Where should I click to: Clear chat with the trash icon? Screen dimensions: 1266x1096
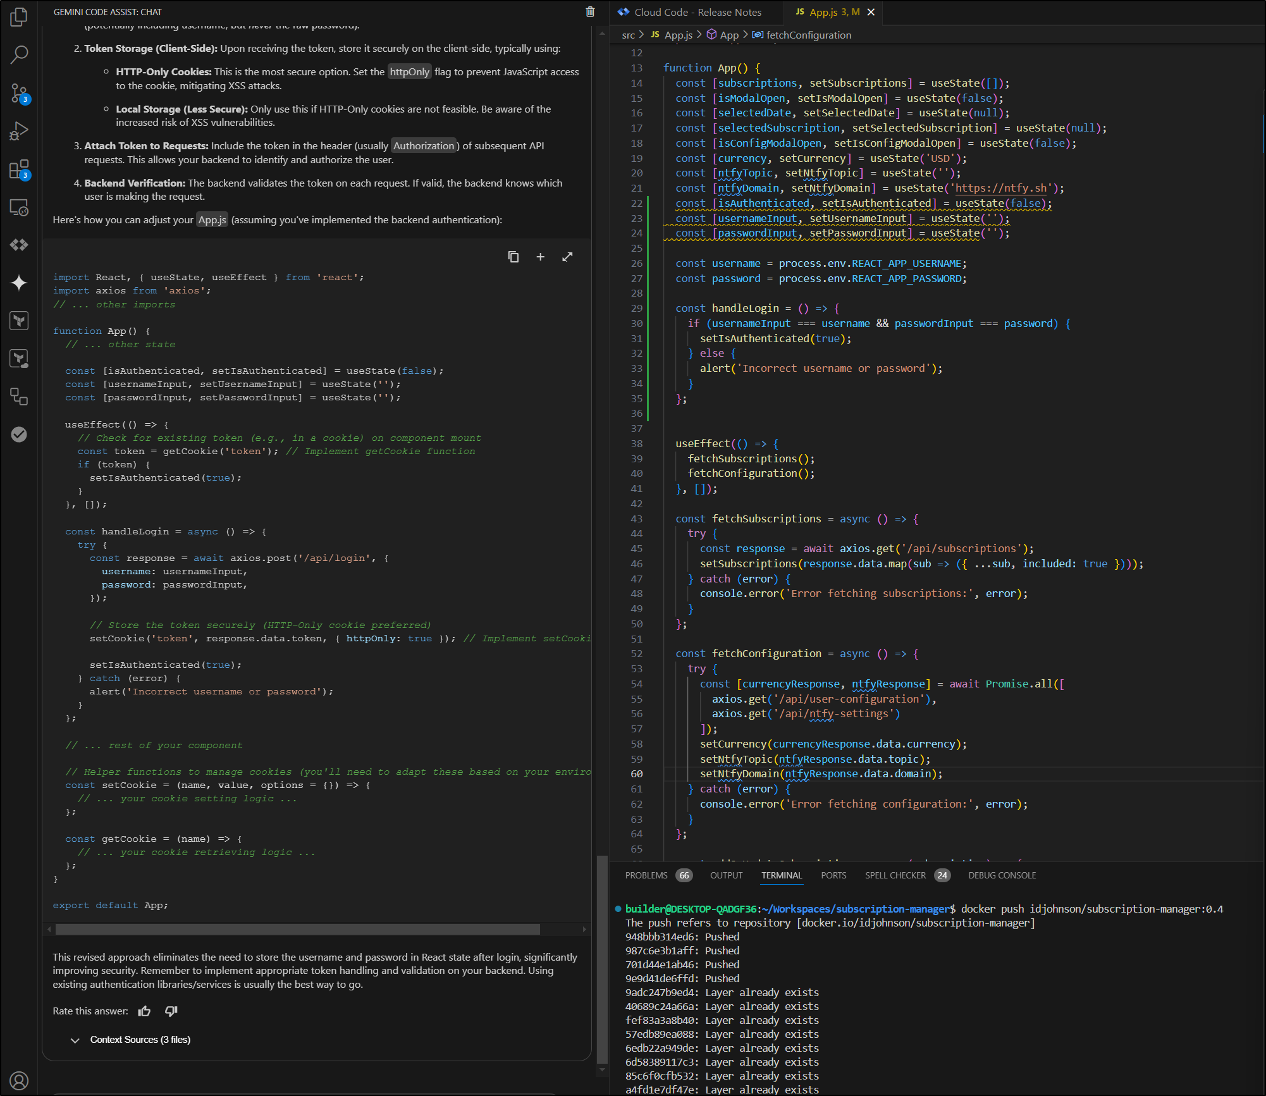590,12
